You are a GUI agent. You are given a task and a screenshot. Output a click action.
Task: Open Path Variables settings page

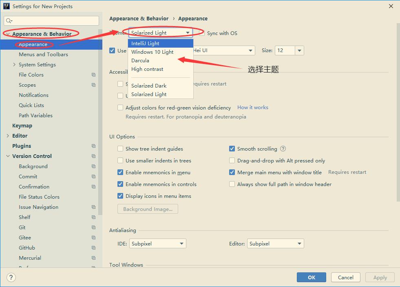pyautogui.click(x=36, y=115)
